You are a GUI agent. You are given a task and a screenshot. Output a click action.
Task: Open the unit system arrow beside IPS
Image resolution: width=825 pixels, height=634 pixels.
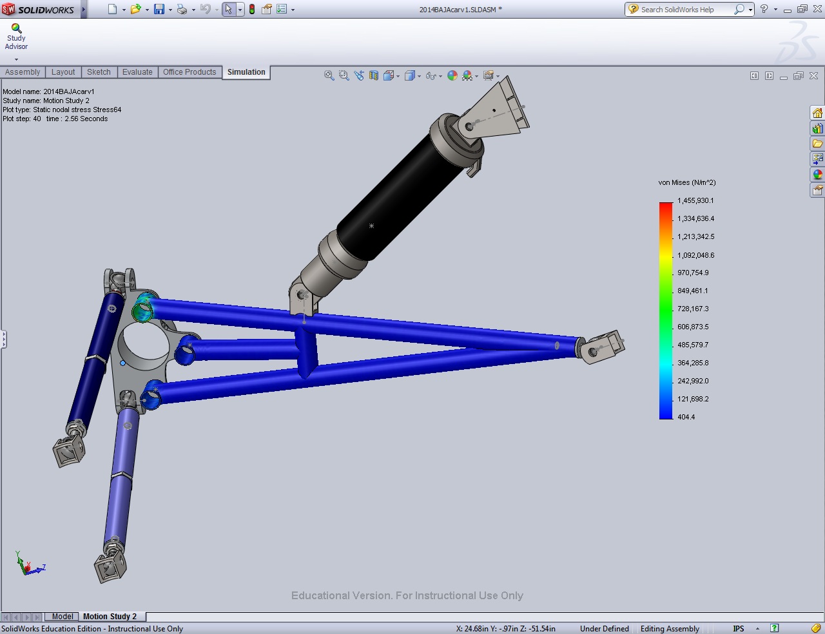757,628
